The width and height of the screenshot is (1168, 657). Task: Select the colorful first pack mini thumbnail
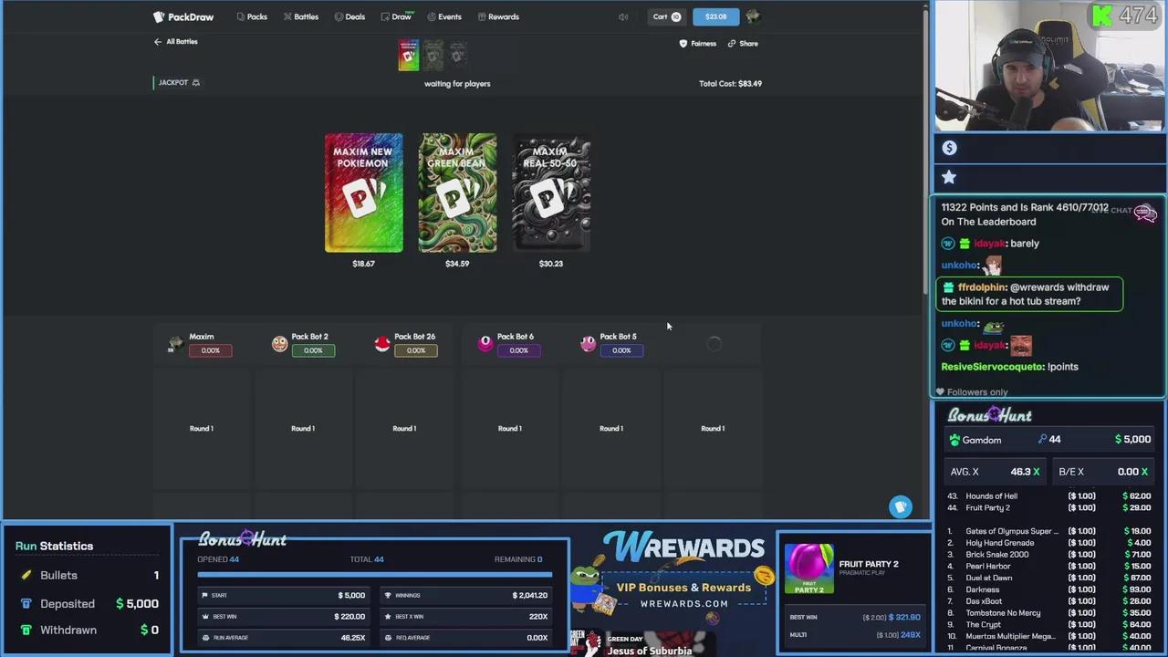[x=408, y=55]
